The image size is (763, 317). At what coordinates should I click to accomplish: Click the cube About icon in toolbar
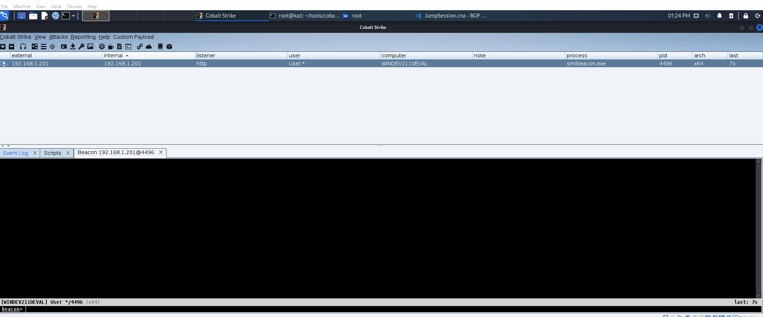coord(169,46)
